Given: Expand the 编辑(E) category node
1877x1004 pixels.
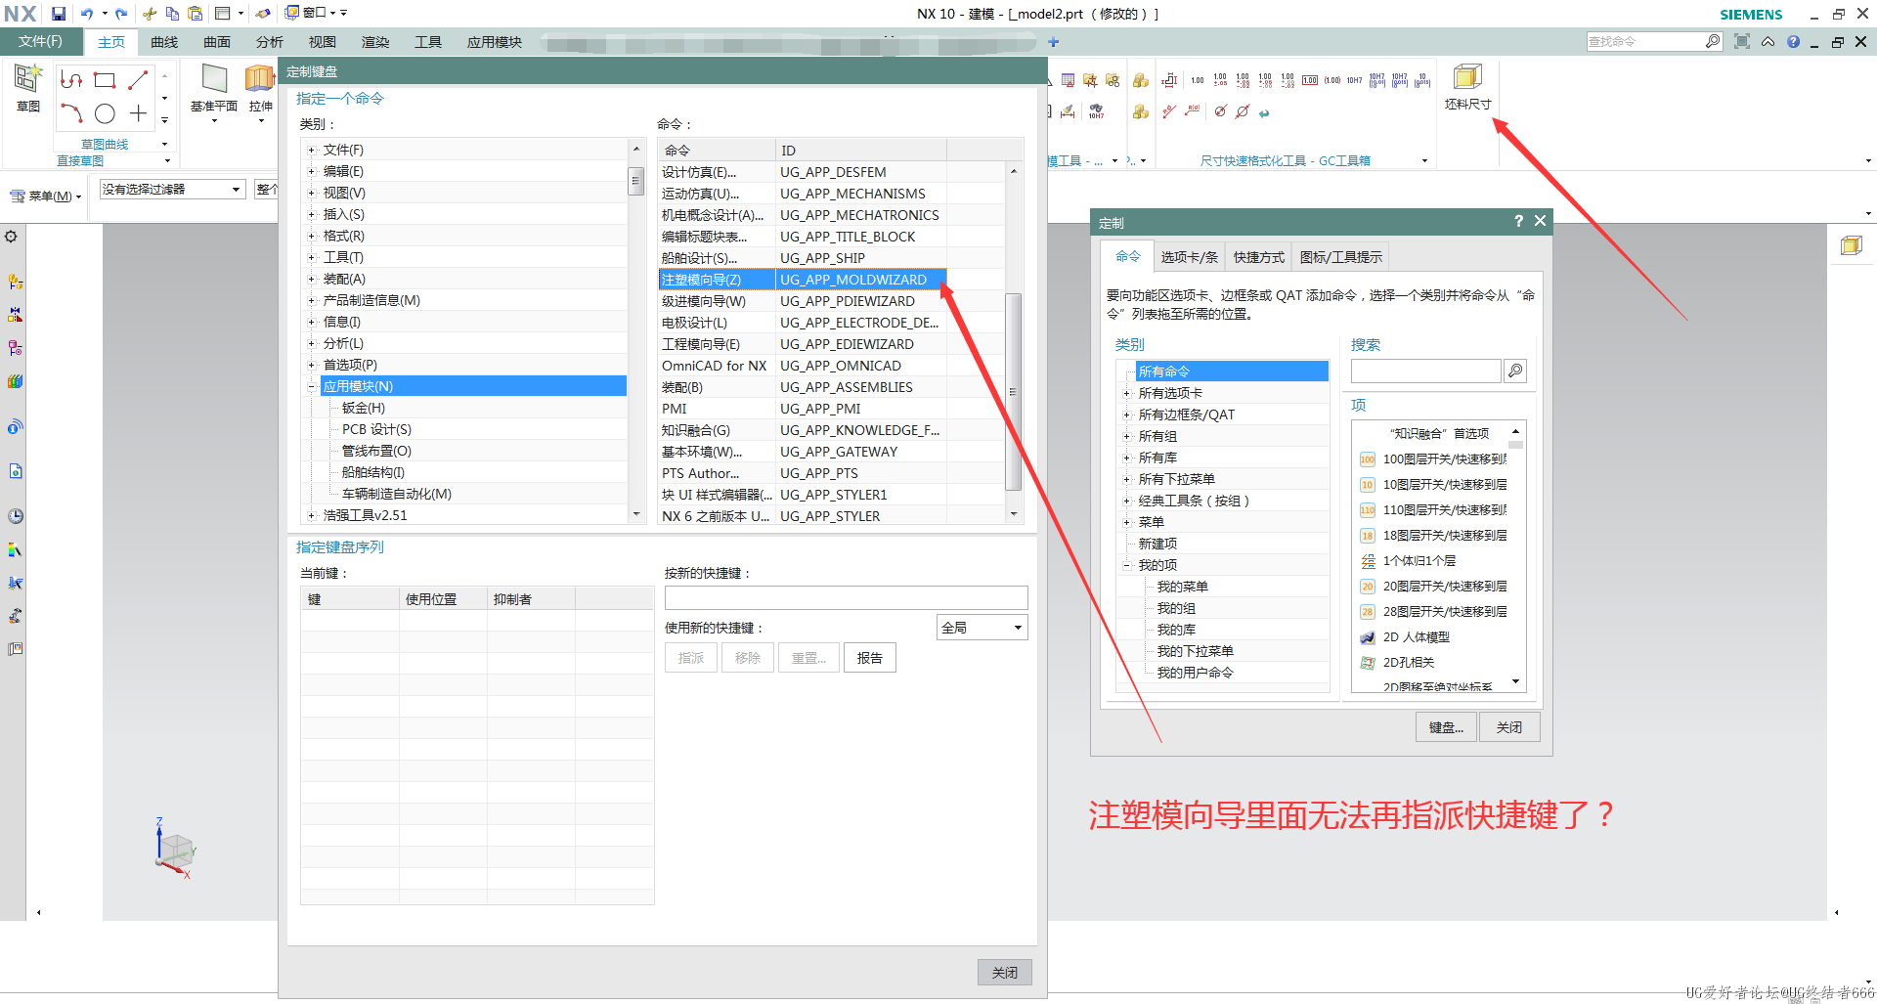Looking at the screenshot, I should pyautogui.click(x=312, y=171).
